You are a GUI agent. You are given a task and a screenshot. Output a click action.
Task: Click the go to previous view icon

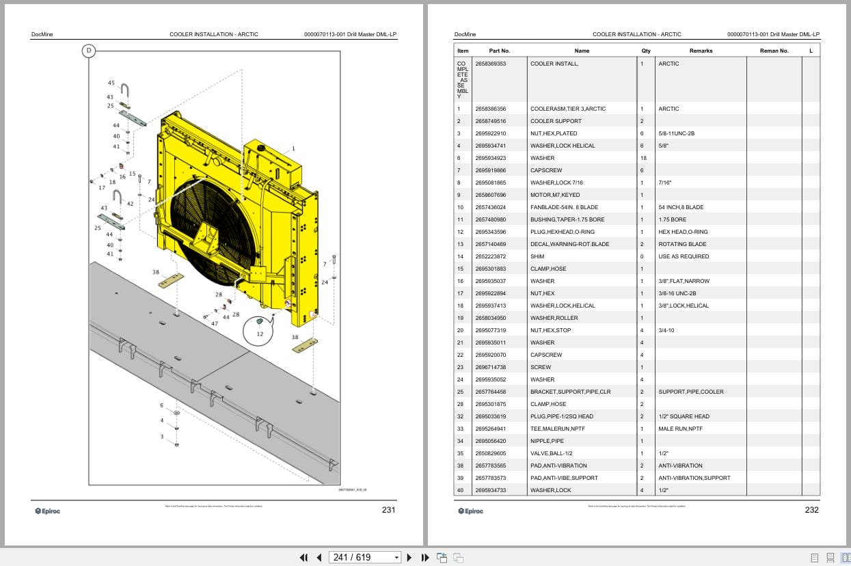(442, 557)
